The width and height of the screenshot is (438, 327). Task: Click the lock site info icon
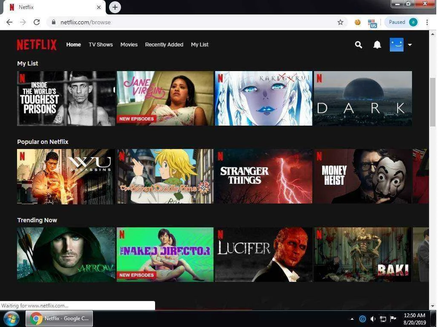click(54, 22)
